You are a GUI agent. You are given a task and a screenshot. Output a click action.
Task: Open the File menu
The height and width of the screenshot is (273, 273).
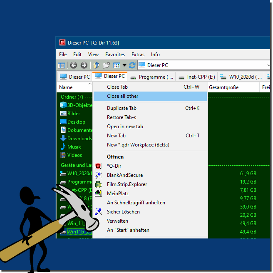63,55
